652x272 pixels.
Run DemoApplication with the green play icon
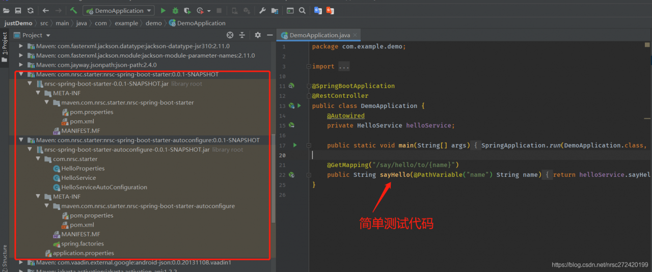click(163, 10)
